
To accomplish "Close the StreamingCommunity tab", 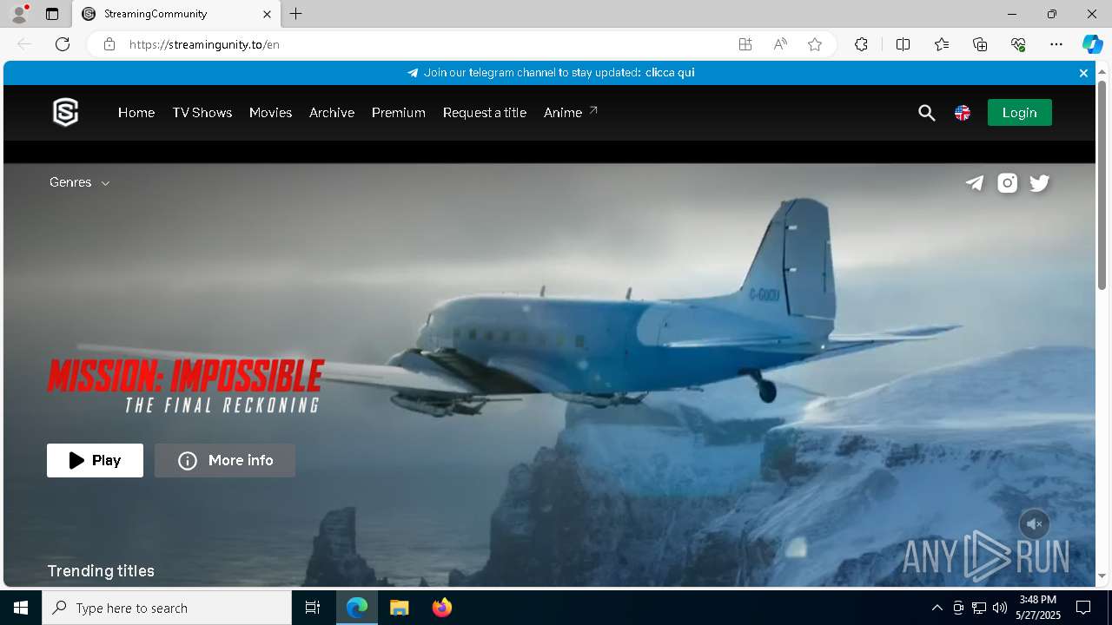I will click(x=267, y=14).
